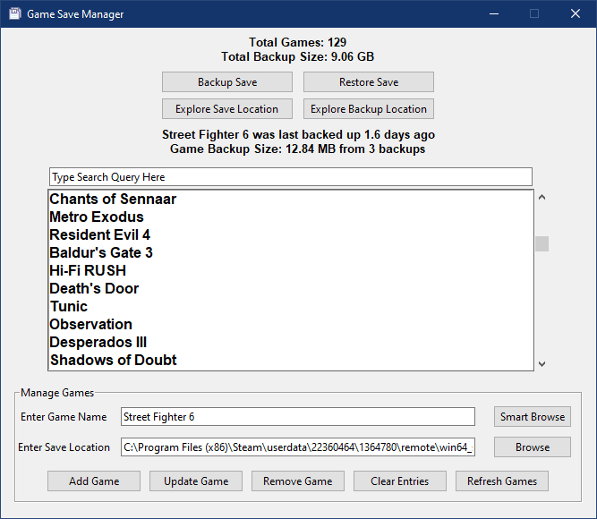The height and width of the screenshot is (519, 597).
Task: Click the Restore Save button
Action: [x=369, y=81]
